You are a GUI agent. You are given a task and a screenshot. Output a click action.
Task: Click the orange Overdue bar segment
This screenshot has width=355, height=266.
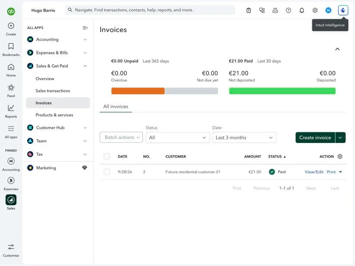click(x=138, y=91)
